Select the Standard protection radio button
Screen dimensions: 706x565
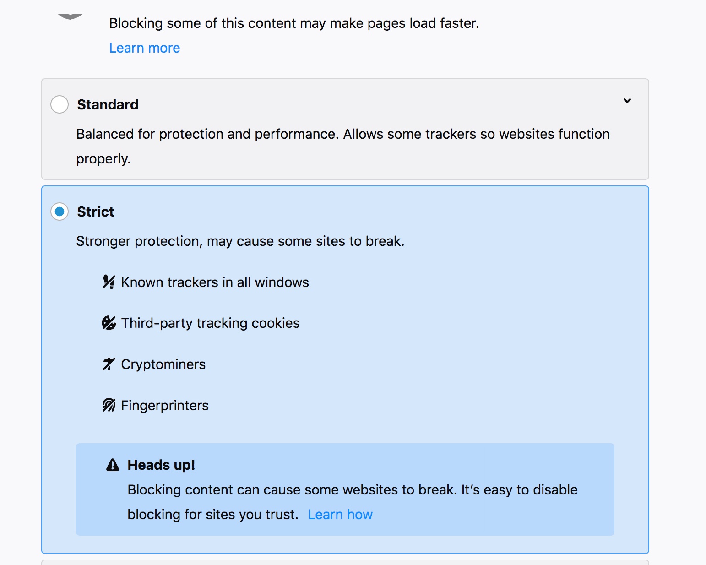pyautogui.click(x=60, y=104)
